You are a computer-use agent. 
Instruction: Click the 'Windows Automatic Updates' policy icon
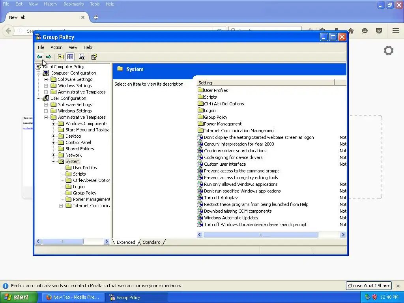[200, 218]
